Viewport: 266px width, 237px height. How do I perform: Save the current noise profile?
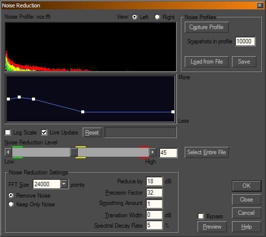click(244, 62)
